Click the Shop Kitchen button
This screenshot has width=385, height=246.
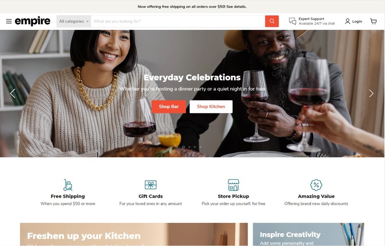[x=211, y=107]
